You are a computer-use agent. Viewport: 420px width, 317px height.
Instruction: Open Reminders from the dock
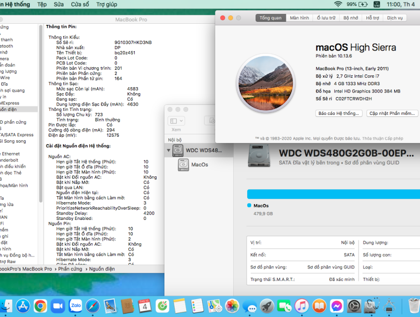197,306
